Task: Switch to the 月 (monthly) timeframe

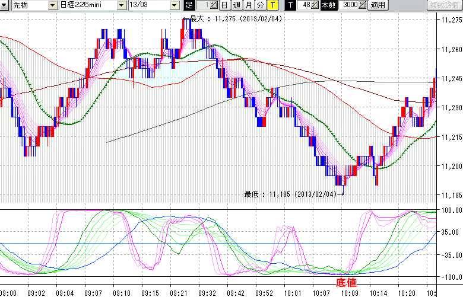Action: point(249,5)
